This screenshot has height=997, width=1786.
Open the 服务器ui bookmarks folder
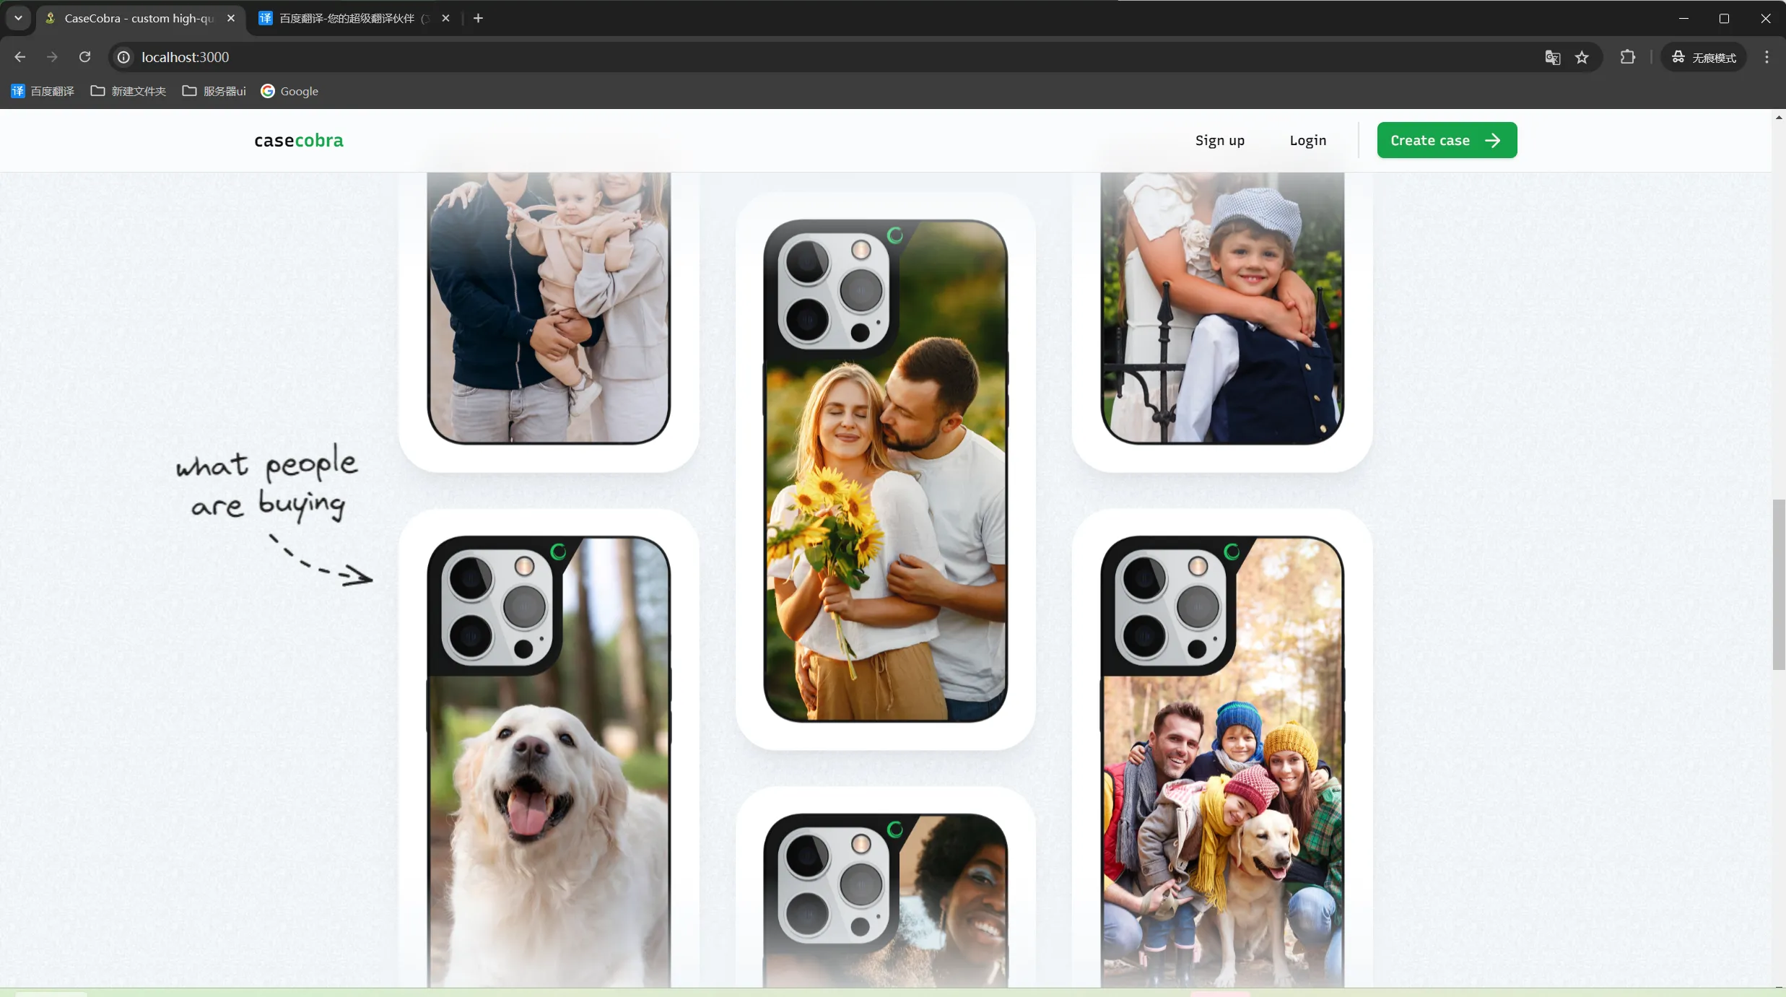(214, 91)
